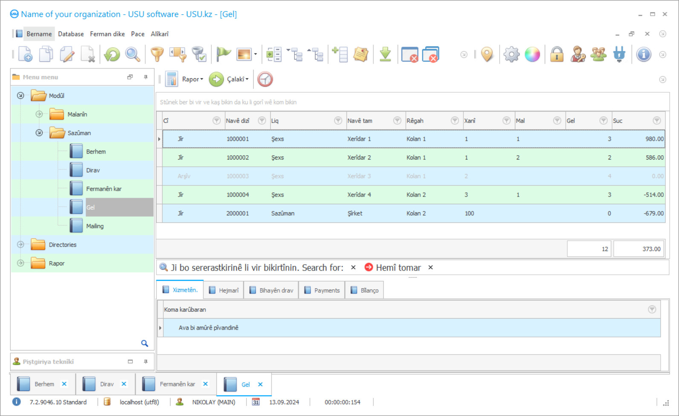This screenshot has height=416, width=679.
Task: Click the padlock lock icon
Action: pos(557,54)
